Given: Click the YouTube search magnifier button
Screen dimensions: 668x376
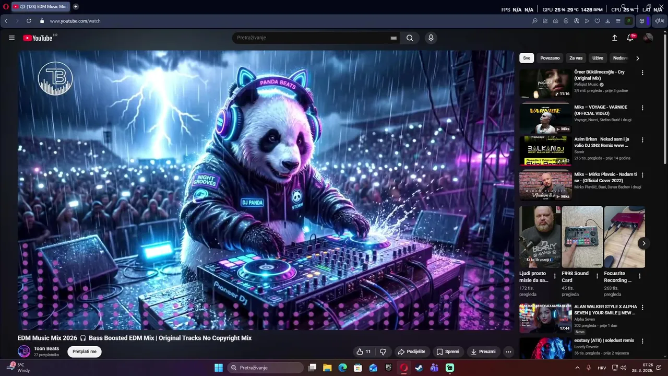Looking at the screenshot, I should pos(410,38).
